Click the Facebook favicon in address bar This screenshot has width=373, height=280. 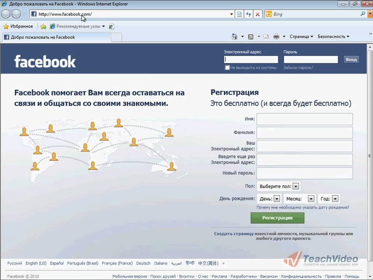(x=34, y=14)
